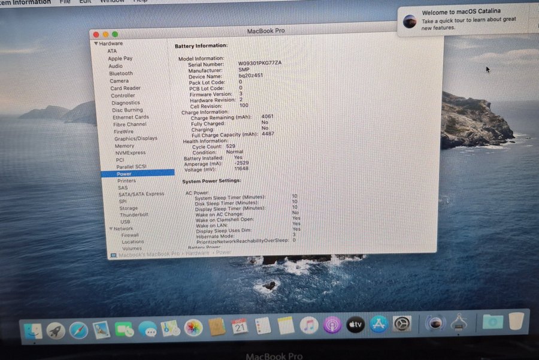
Task: Click Hardware in the bottom path bar
Action: (x=197, y=253)
